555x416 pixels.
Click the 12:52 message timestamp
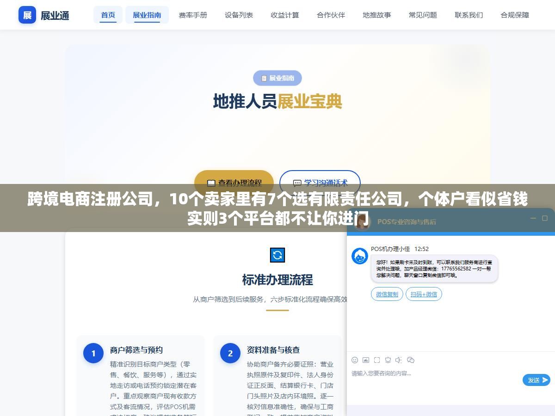point(421,249)
